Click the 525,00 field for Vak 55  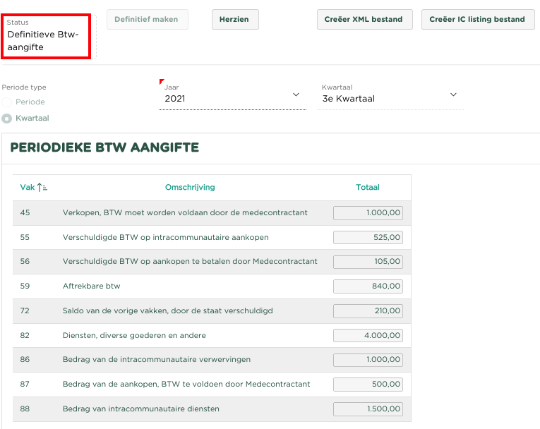point(368,238)
